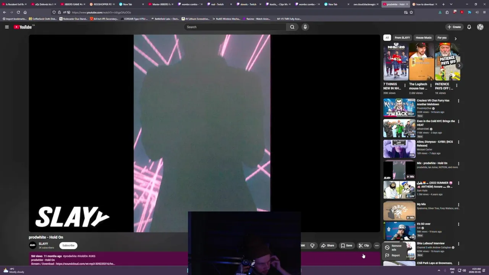Viewport: 489px width, 275px height.
Task: Open the soundcloud download link in description
Action: click(85, 264)
